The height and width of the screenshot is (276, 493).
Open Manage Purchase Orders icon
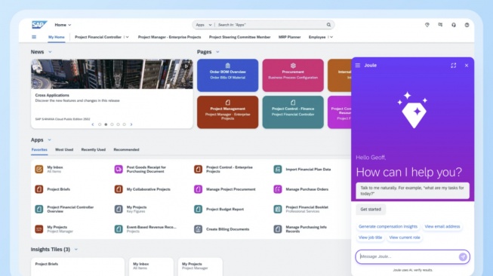278,189
